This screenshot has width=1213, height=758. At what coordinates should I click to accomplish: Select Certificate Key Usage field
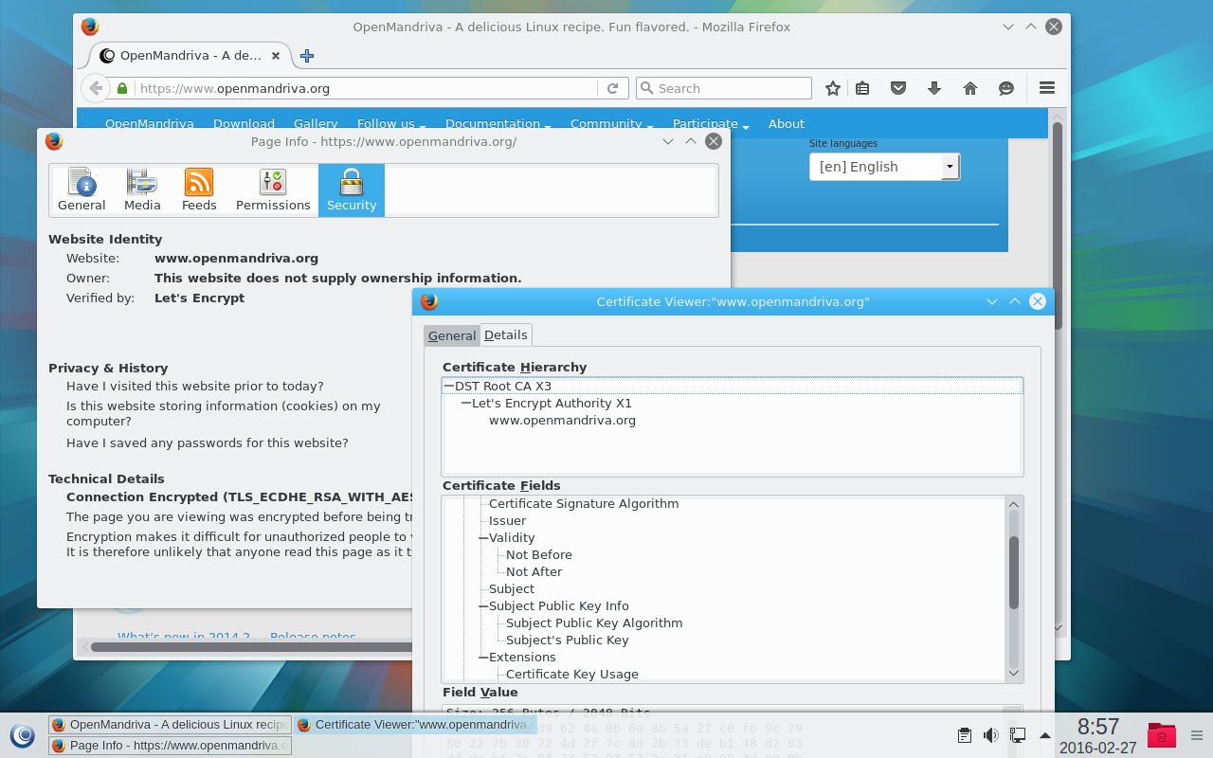572,674
